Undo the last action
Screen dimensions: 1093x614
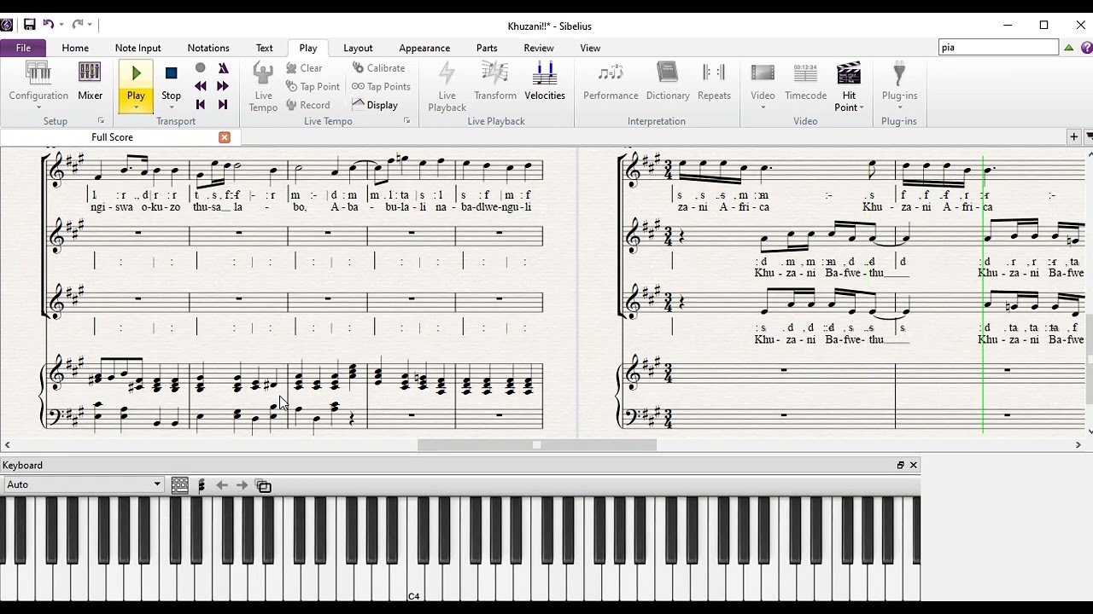48,25
